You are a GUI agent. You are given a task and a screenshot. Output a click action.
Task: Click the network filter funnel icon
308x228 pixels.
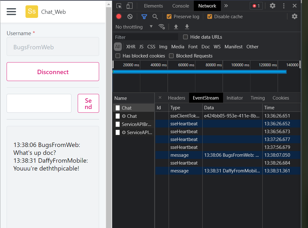144,16
